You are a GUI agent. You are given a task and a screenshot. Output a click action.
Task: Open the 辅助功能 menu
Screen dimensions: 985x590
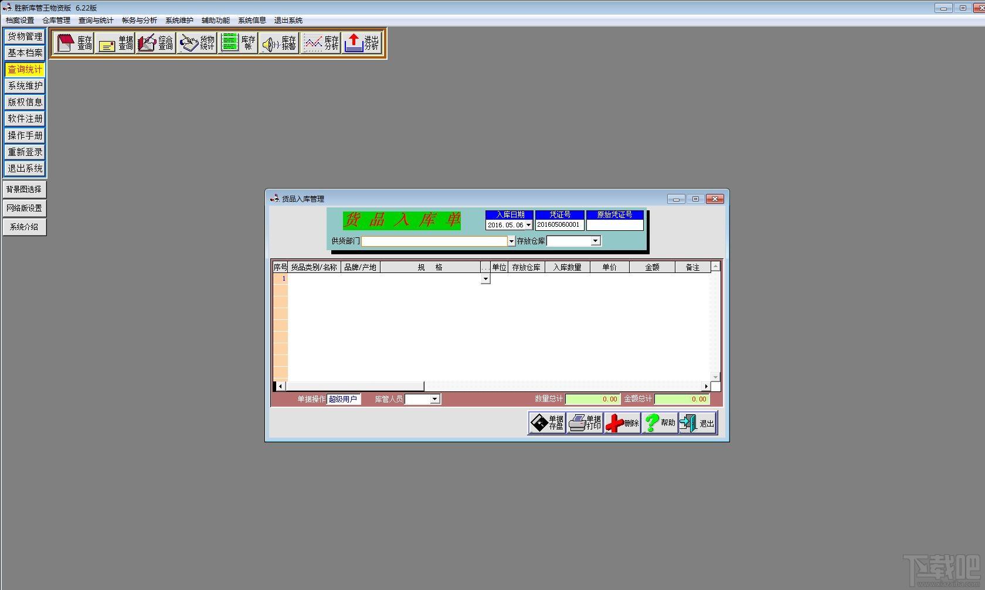(x=216, y=21)
